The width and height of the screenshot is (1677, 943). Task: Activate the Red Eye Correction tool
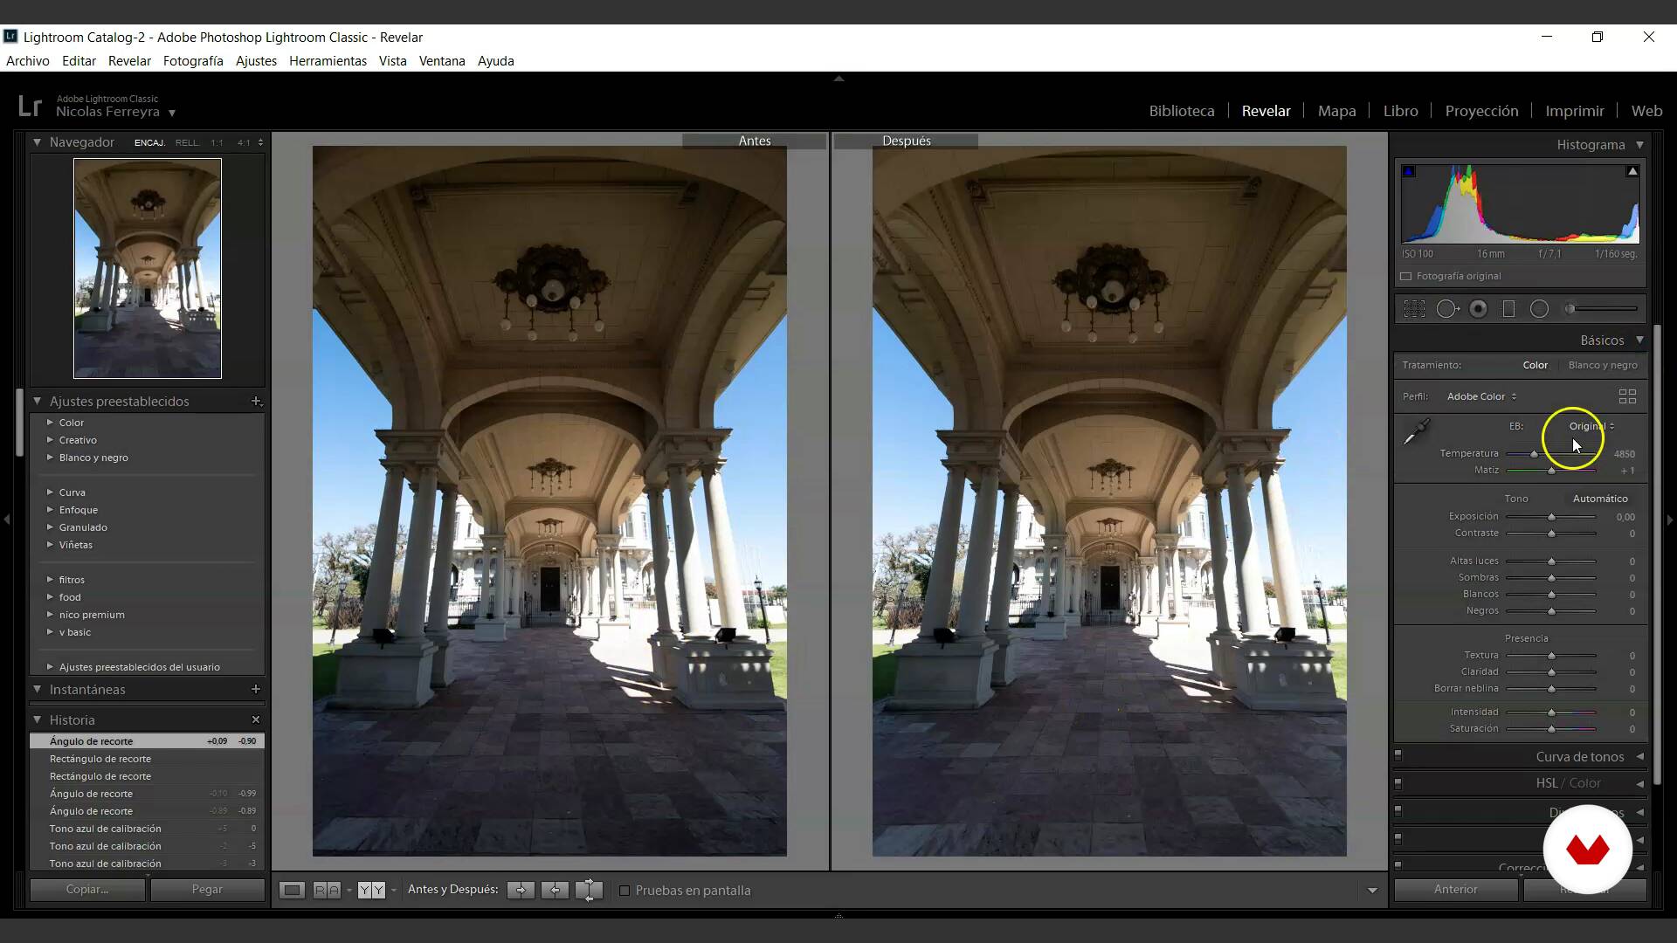[1478, 309]
